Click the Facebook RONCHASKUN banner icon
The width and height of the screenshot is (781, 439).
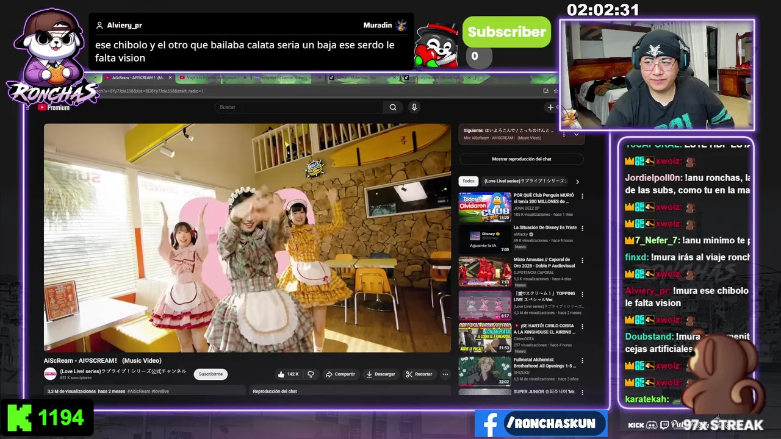pyautogui.click(x=491, y=424)
